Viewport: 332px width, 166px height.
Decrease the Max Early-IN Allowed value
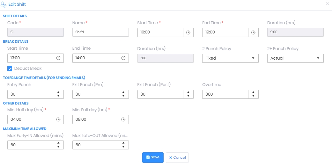[x=58, y=147]
